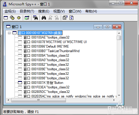The height and width of the screenshot is (115, 139).
Task: Open the 目录树(T) menu
Action: tap(27, 11)
